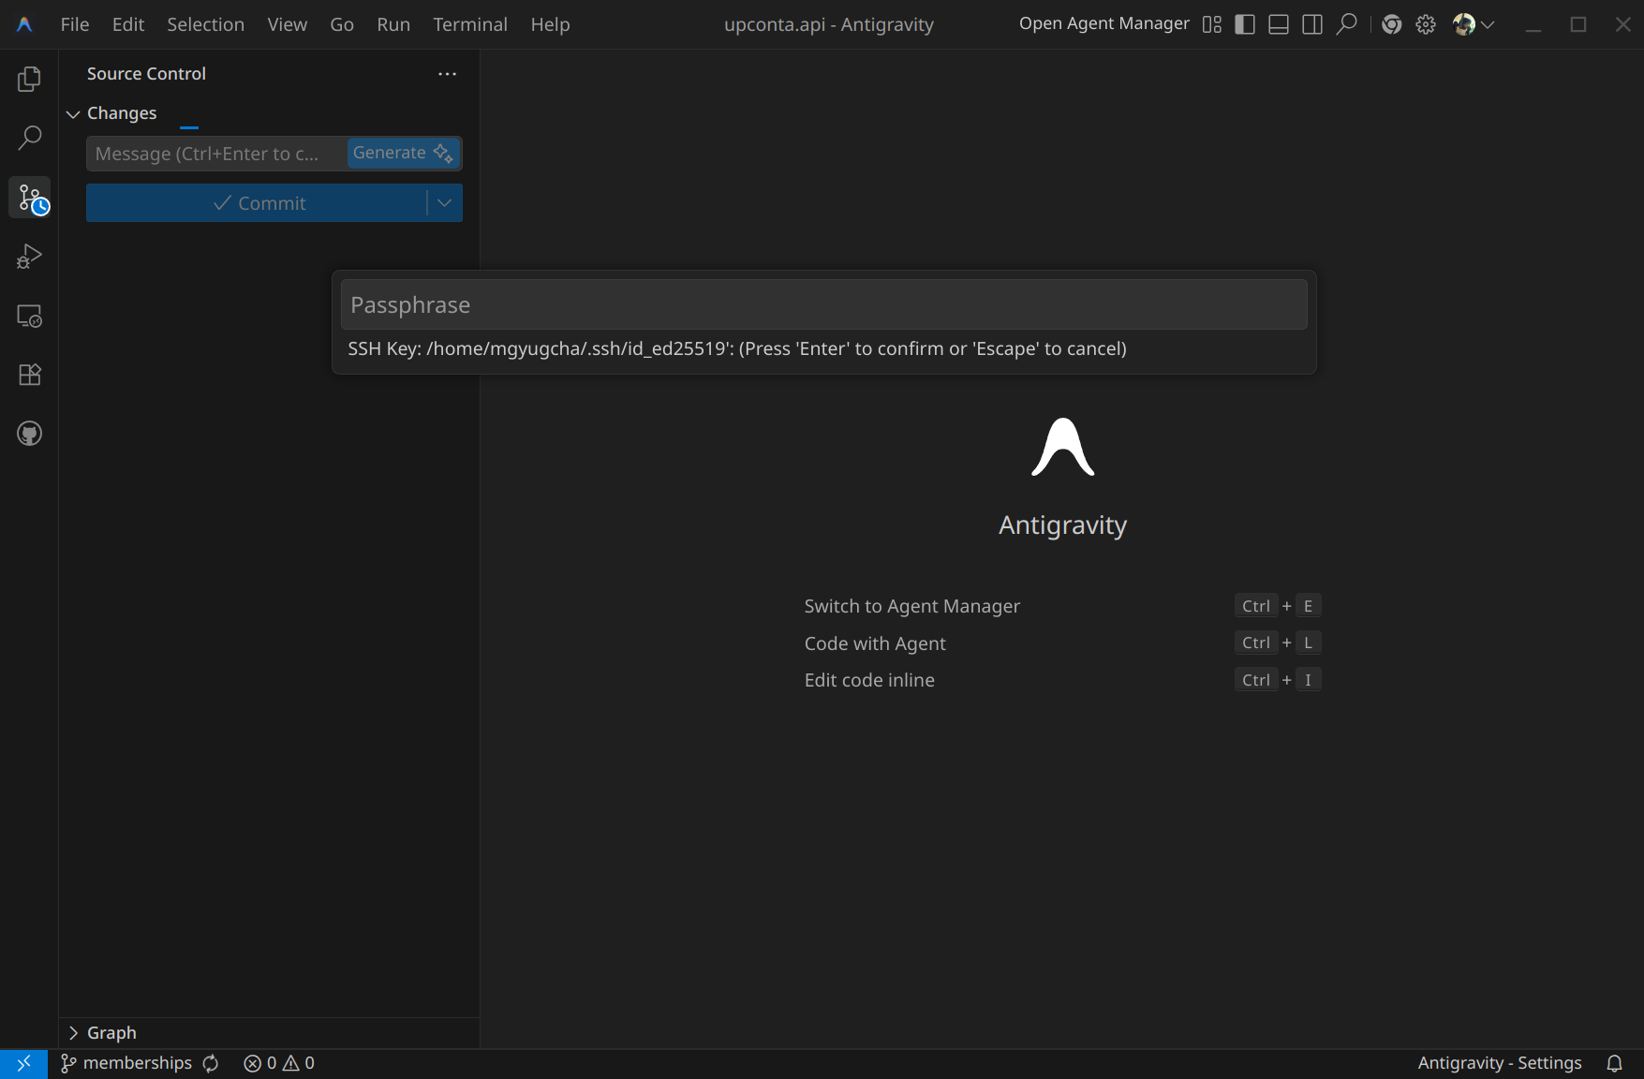Open the Extensions view
Screen dimensions: 1644x1079
(29, 375)
